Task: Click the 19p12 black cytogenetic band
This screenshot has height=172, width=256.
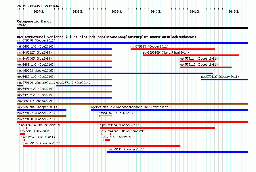Action: point(132,28)
